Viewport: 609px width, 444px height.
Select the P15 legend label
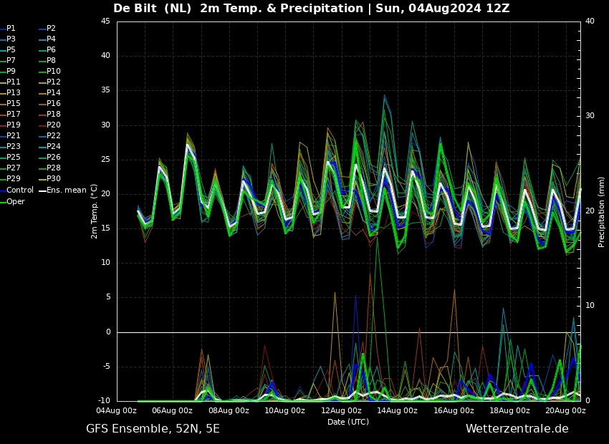[14, 104]
